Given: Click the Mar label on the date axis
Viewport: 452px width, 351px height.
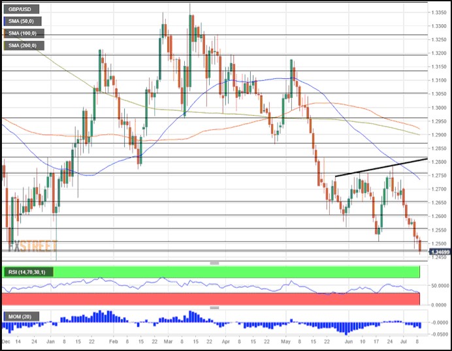Looking at the screenshot, I should pos(170,341).
